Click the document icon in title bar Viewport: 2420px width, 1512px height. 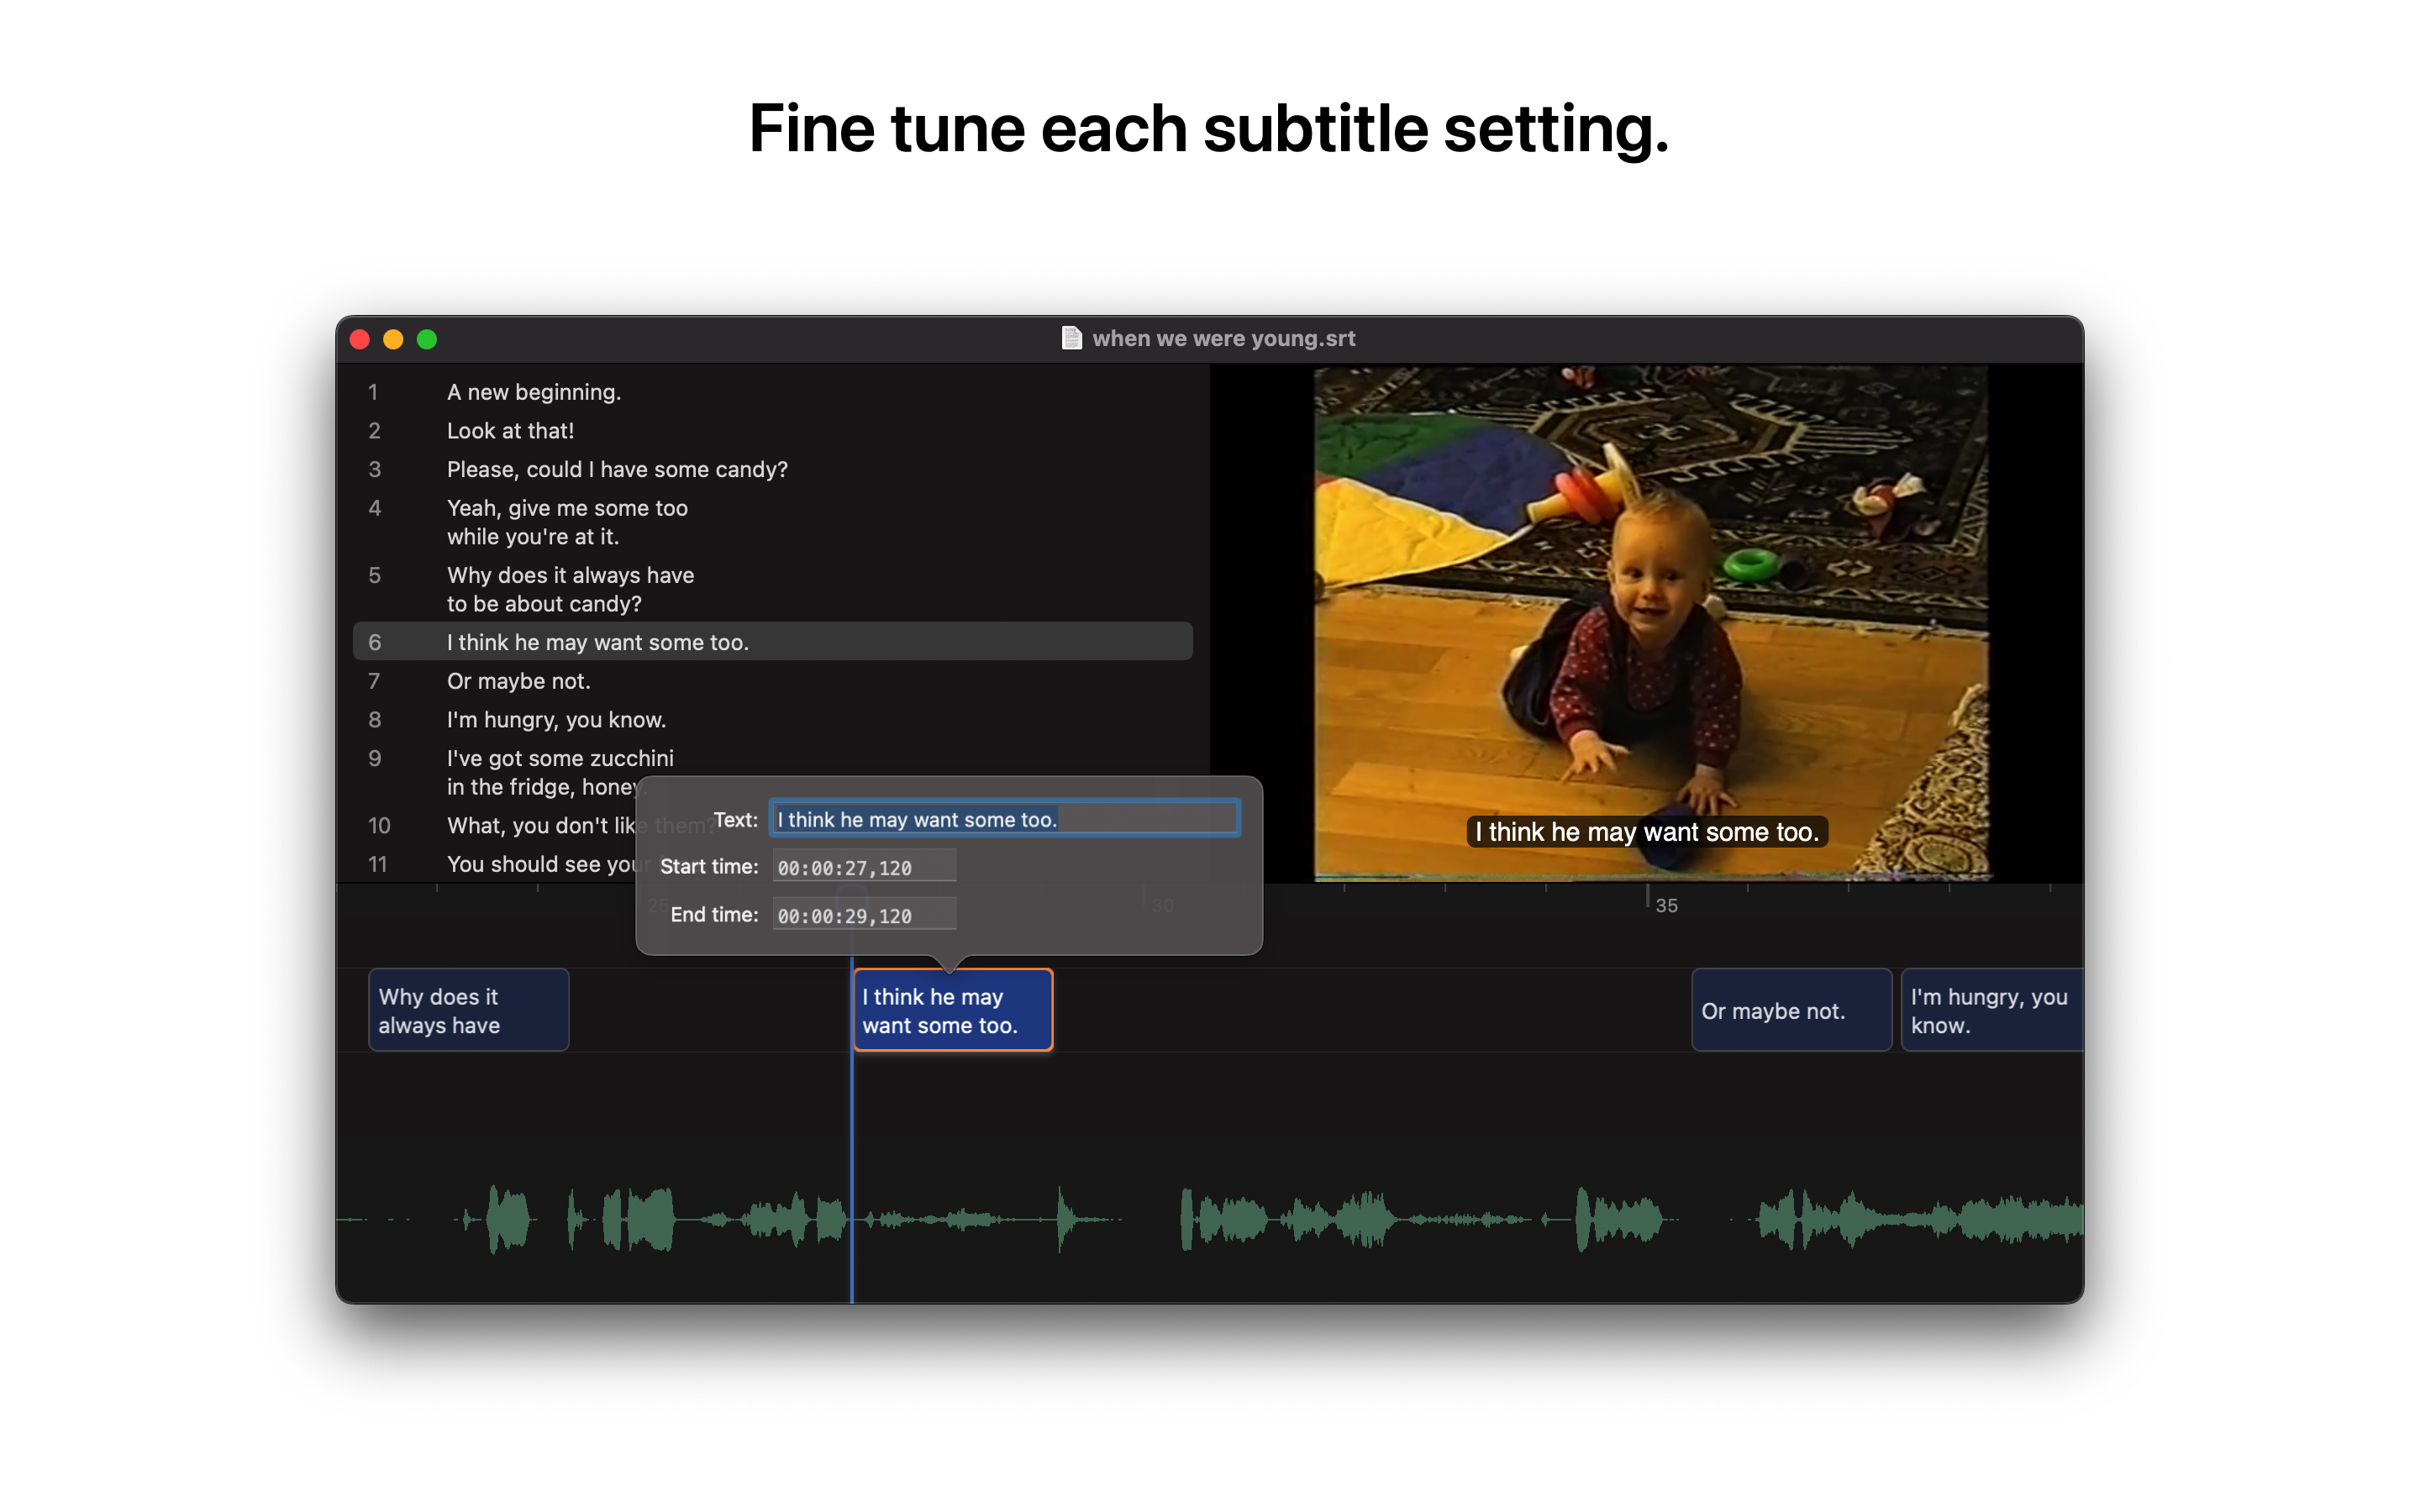pos(1071,338)
